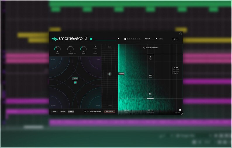The height and width of the screenshot is (148, 232).
Task: Select state slot 3
Action: point(129,39)
